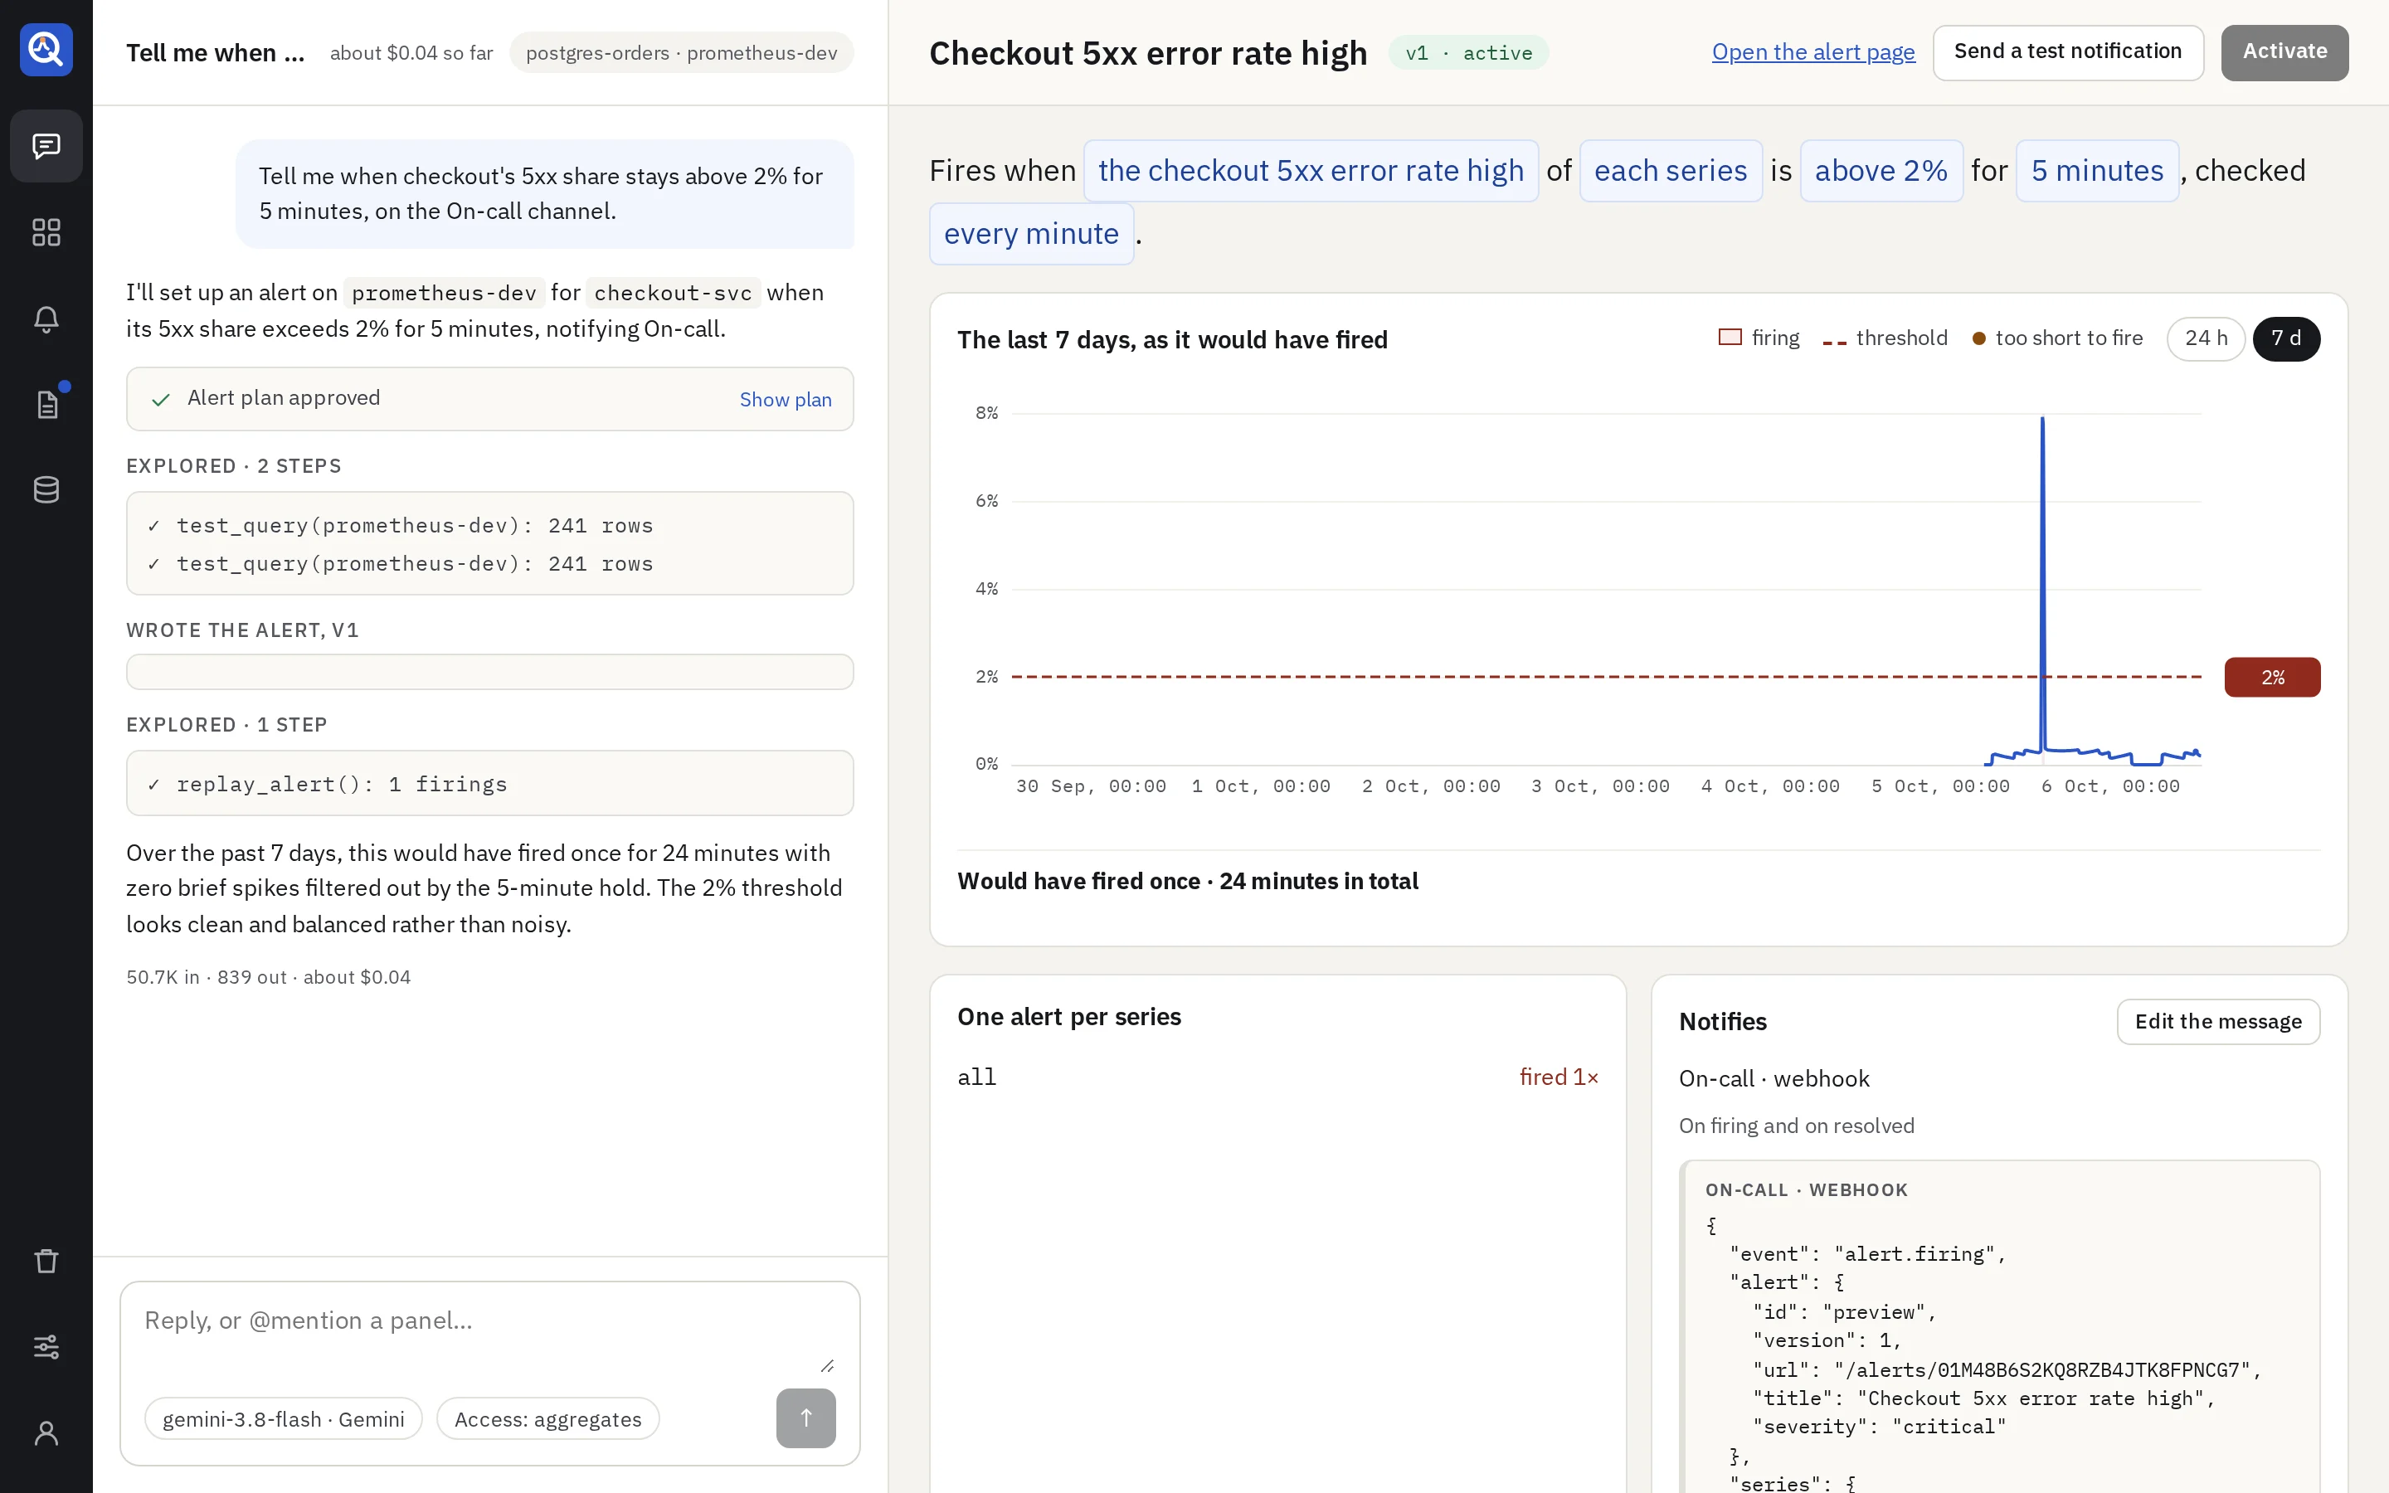Open the data sources database icon
This screenshot has height=1493, width=2389.
[x=46, y=489]
